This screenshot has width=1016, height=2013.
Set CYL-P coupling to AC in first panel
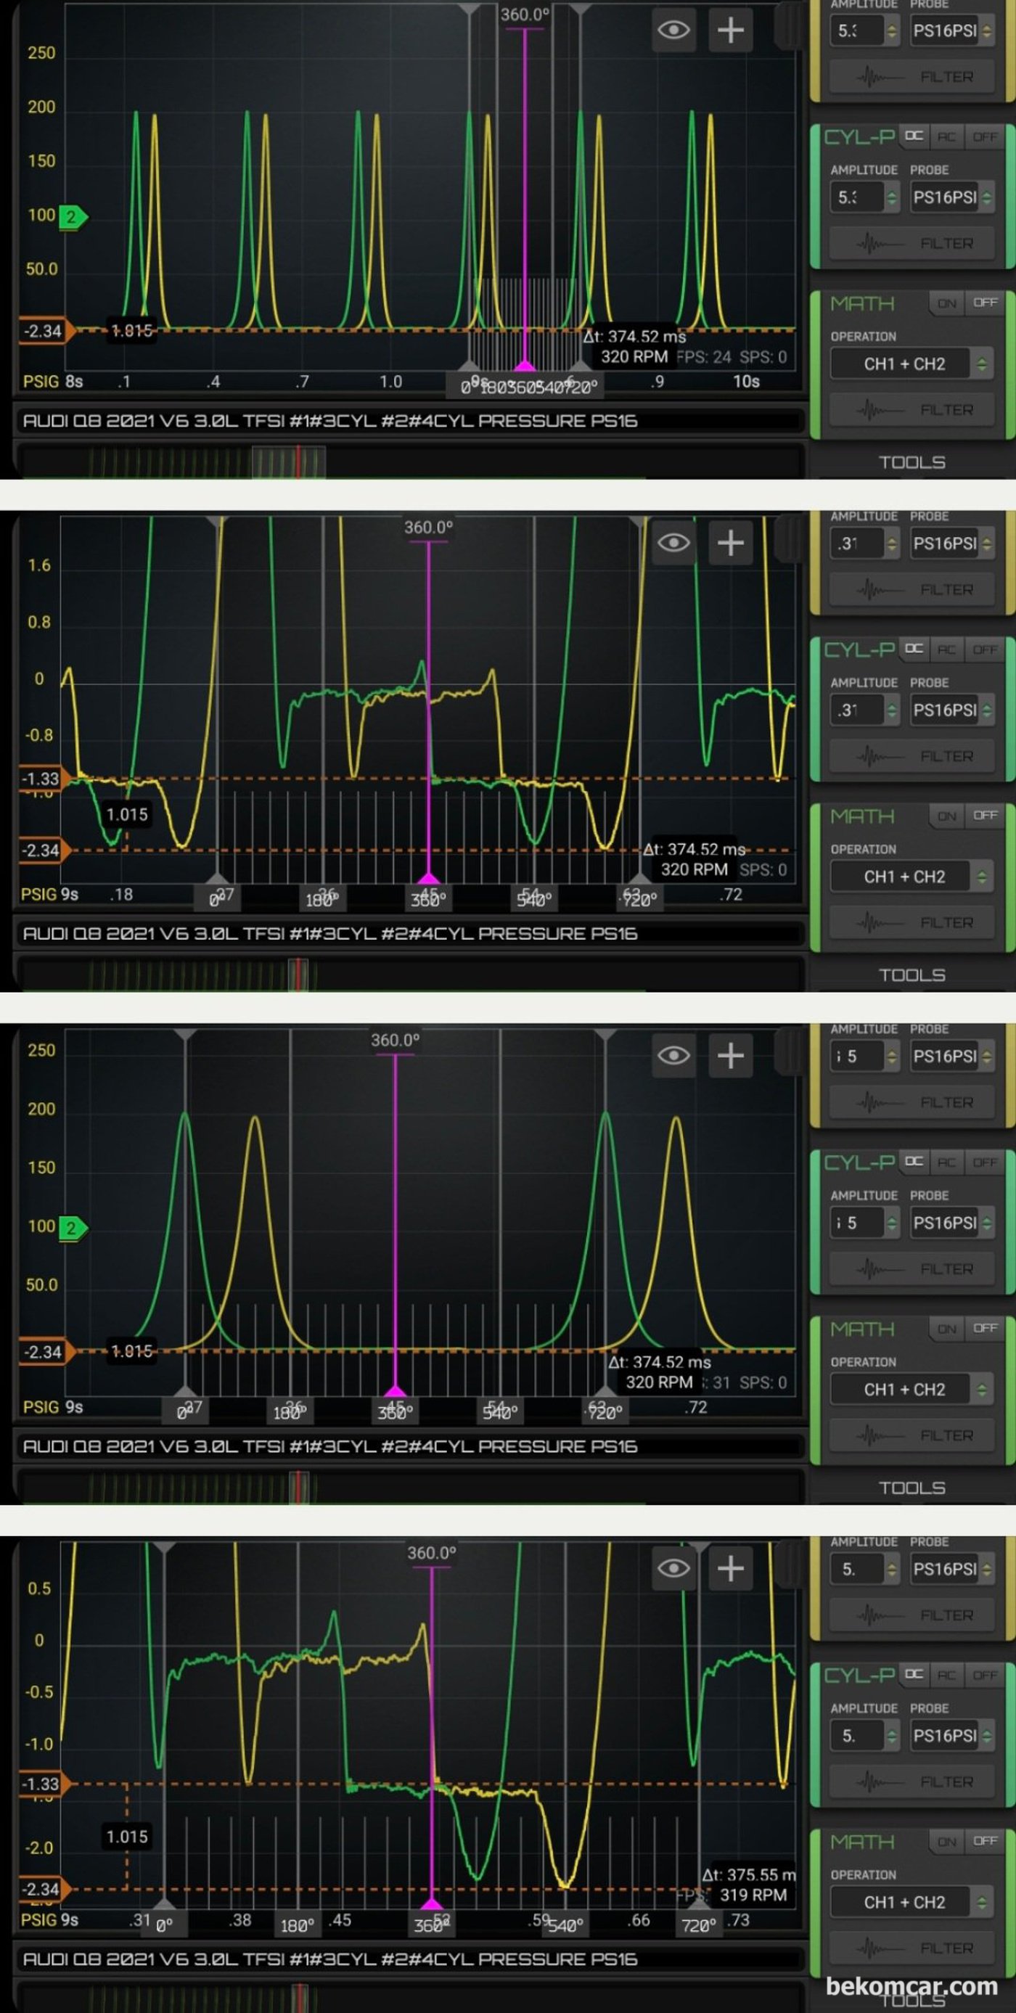(x=946, y=136)
